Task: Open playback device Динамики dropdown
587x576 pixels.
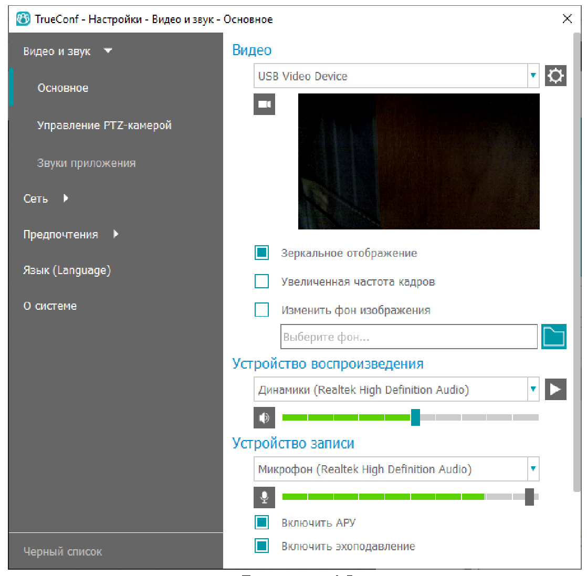Action: coord(533,390)
